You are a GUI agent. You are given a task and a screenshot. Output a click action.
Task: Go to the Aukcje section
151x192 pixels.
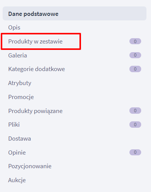[x=75, y=180]
